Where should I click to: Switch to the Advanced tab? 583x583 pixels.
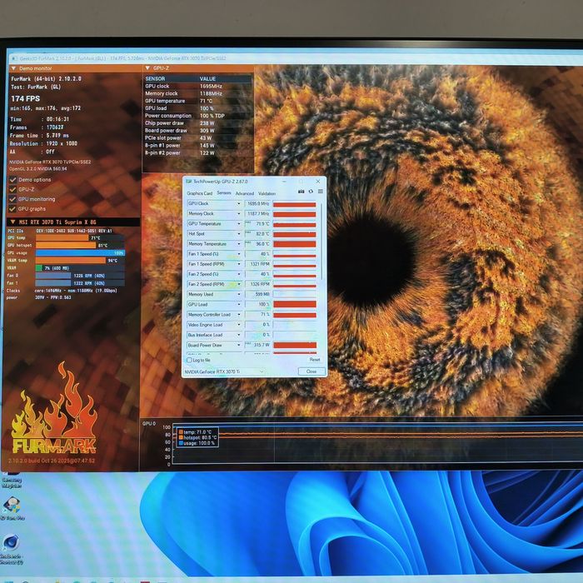pos(244,193)
